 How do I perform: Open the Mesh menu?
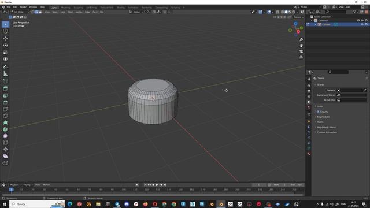(x=71, y=12)
